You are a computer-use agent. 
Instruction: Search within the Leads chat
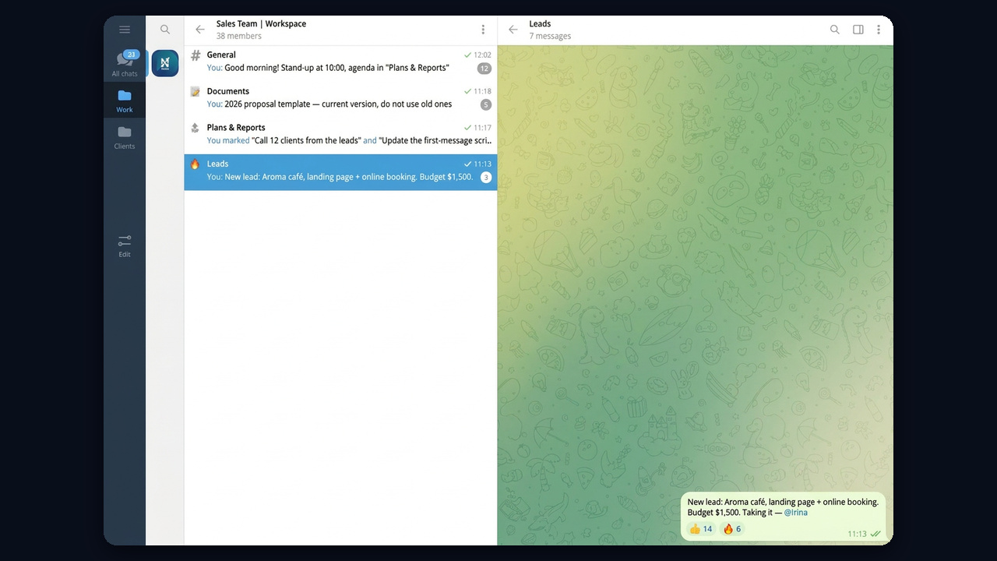pyautogui.click(x=835, y=30)
